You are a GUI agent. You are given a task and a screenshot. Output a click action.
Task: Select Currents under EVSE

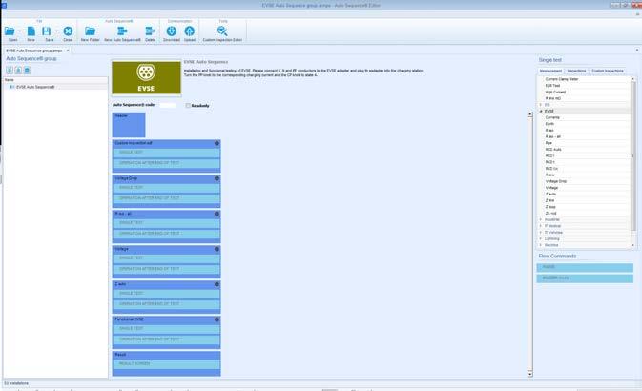tap(552, 117)
